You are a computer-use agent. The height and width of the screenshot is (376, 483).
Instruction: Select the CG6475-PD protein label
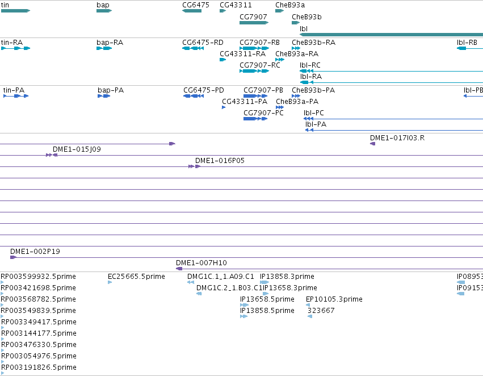coord(204,90)
